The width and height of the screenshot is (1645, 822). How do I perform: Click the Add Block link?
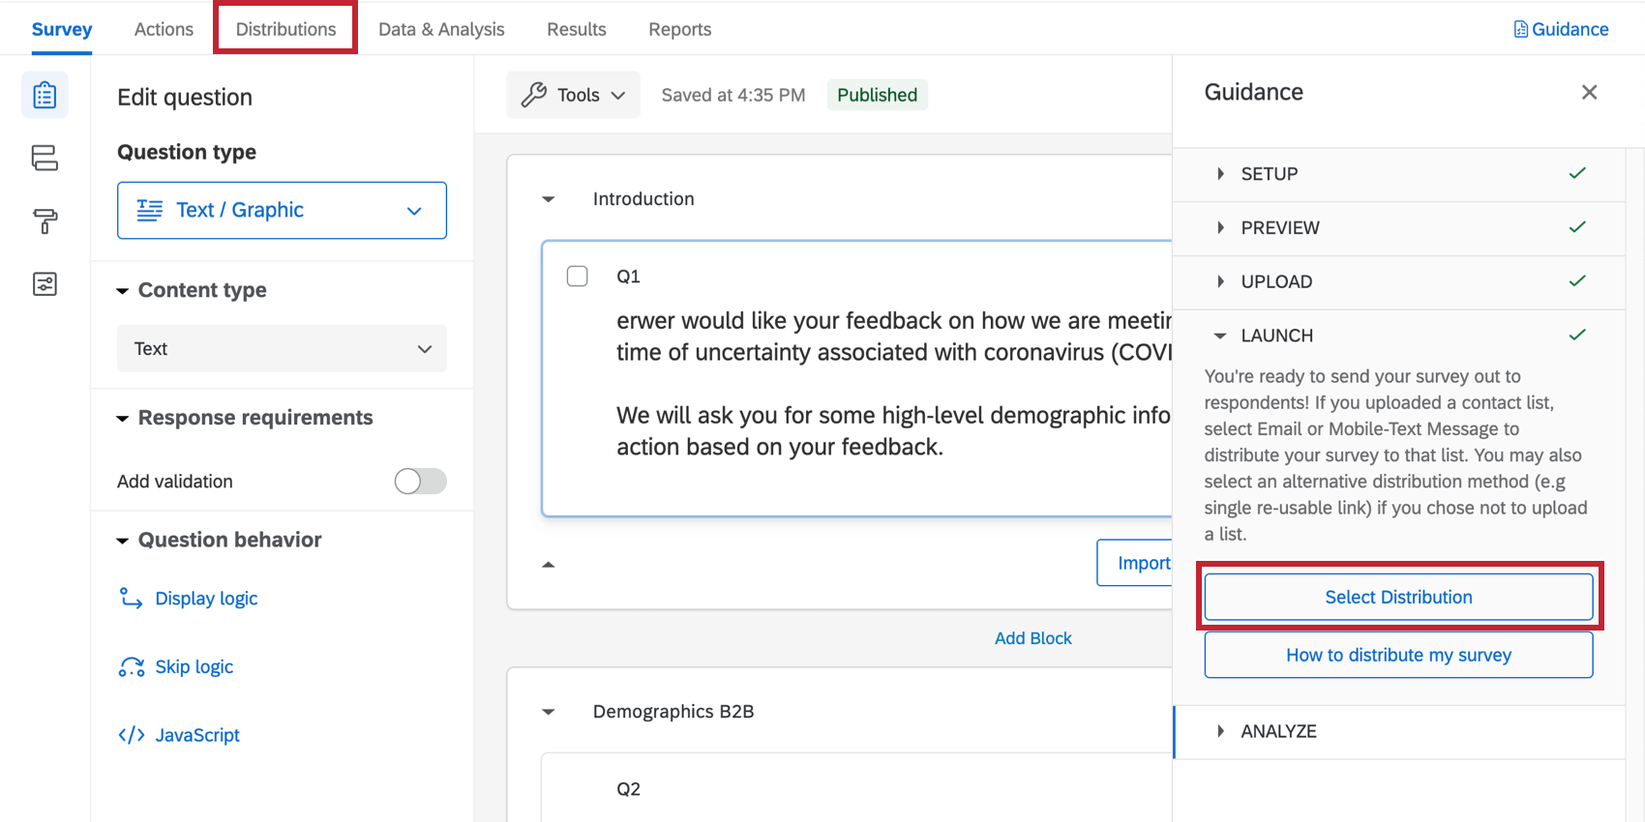1032,638
